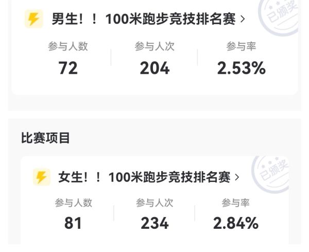Open the 女生！！100米跑步竞技排名赛 title
309x252 pixels.
coord(144,177)
